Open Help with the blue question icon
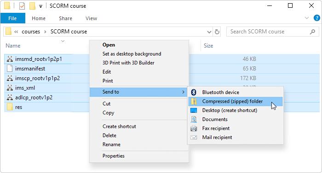The width and height of the screenshot is (322, 173). (316, 18)
